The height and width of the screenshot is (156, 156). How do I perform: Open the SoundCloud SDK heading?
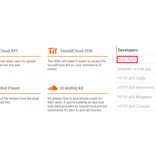pos(76,51)
